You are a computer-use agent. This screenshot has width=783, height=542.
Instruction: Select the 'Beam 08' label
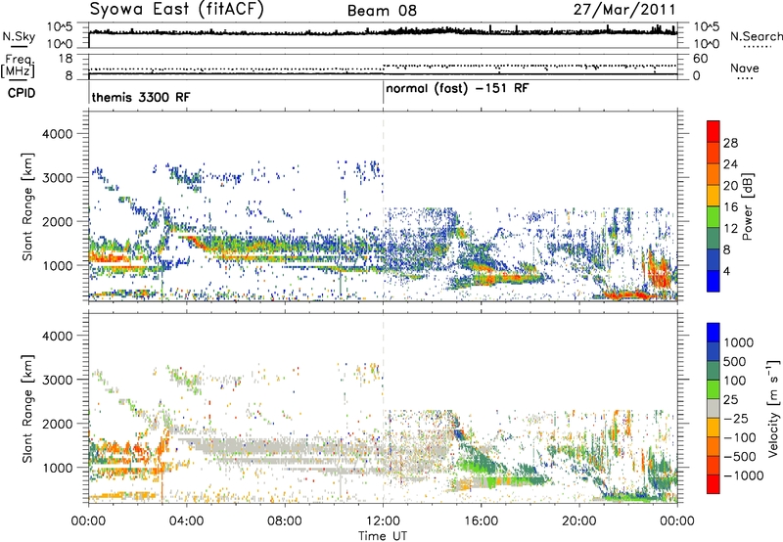point(382,11)
